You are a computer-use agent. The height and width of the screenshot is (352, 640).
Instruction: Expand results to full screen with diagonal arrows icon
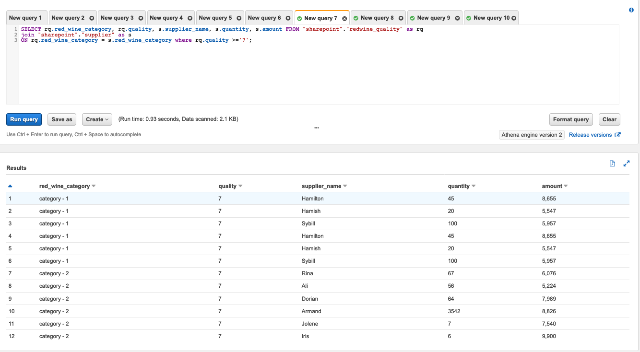[x=626, y=163]
